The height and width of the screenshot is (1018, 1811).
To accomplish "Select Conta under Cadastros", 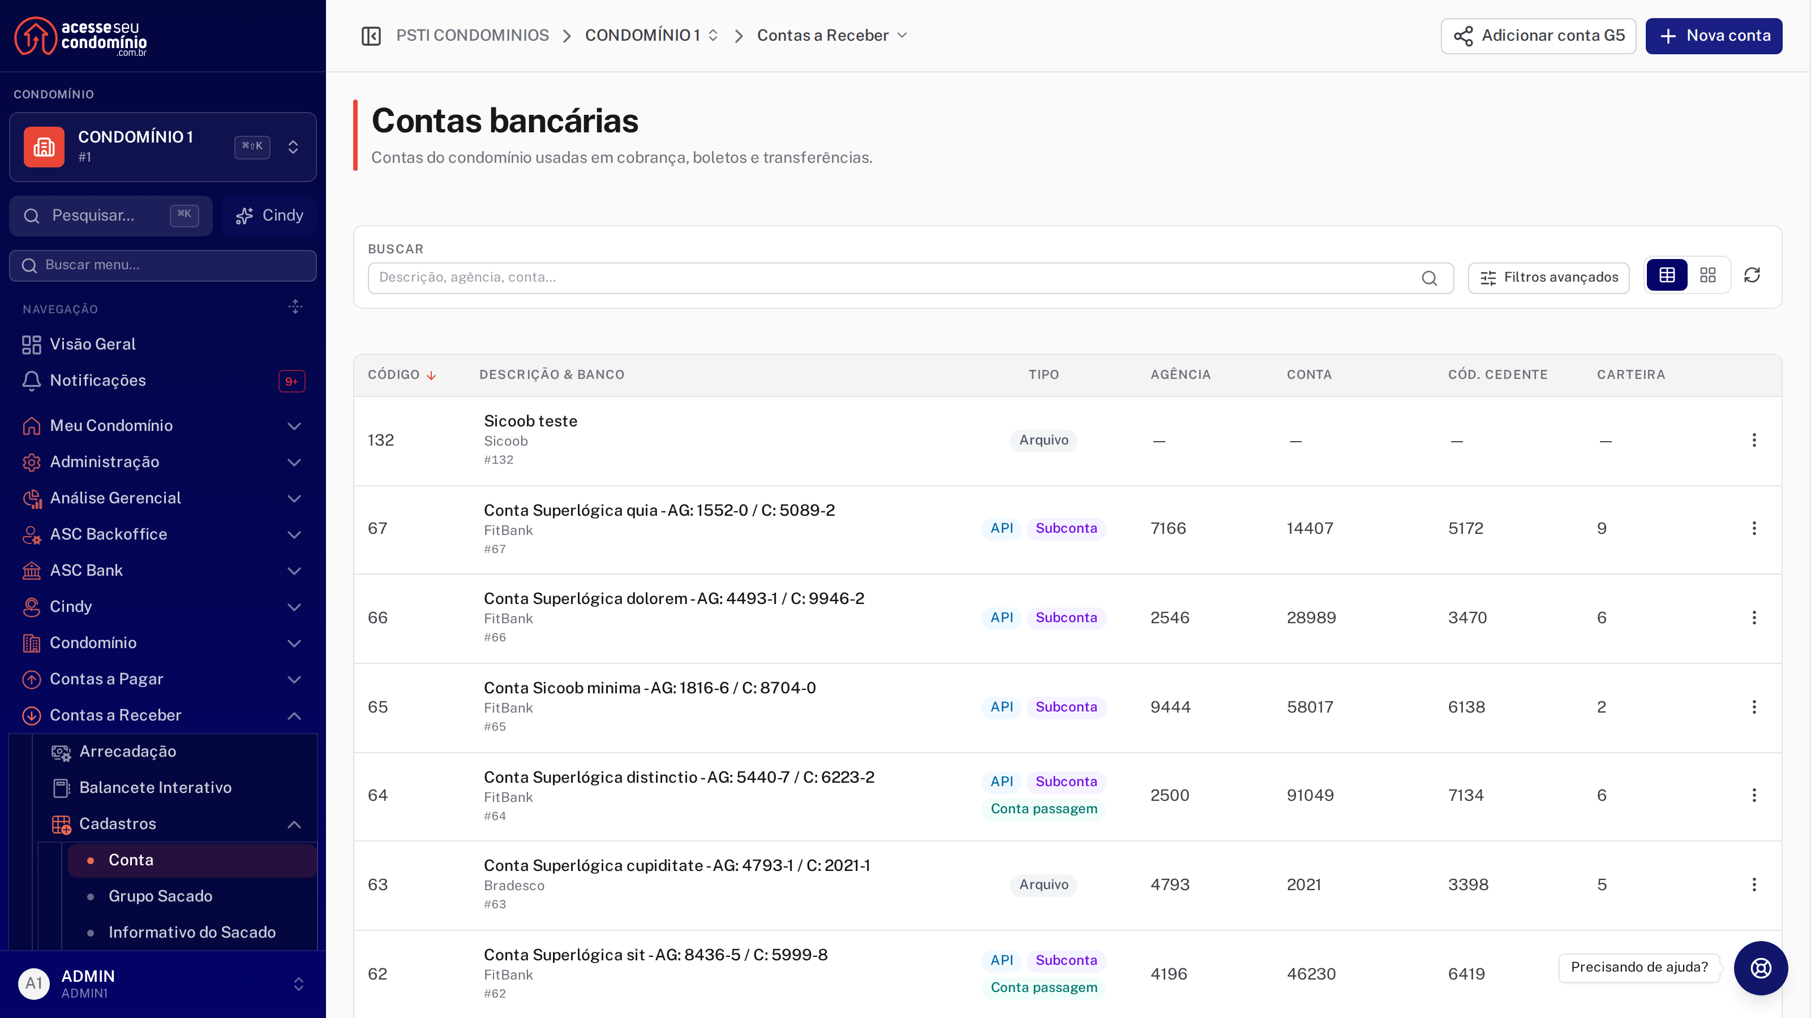I will pos(192,861).
